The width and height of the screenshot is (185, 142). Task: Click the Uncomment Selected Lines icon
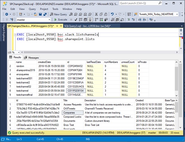pyautogui.click(x=133, y=20)
